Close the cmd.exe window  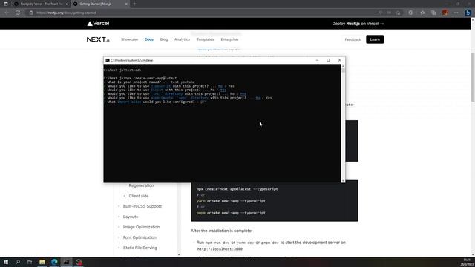click(340, 60)
